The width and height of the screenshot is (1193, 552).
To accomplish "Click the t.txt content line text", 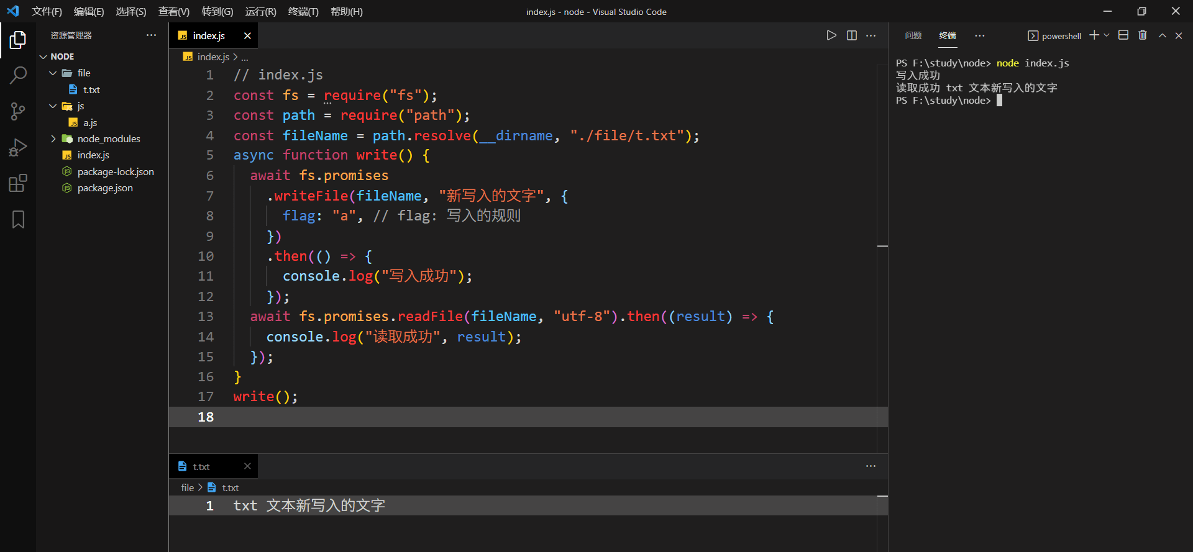I will 309,505.
